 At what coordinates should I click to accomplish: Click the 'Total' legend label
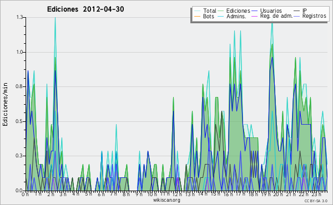coord(210,11)
